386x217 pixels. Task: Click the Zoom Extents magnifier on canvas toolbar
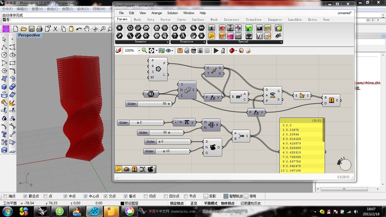tap(144, 50)
